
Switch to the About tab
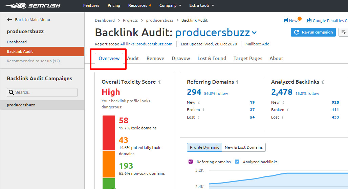coord(276,58)
